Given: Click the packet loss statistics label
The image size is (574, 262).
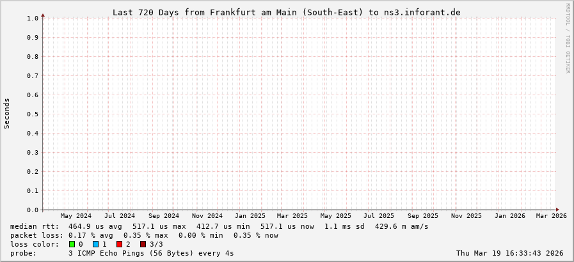Looking at the screenshot, I should click(36, 235).
